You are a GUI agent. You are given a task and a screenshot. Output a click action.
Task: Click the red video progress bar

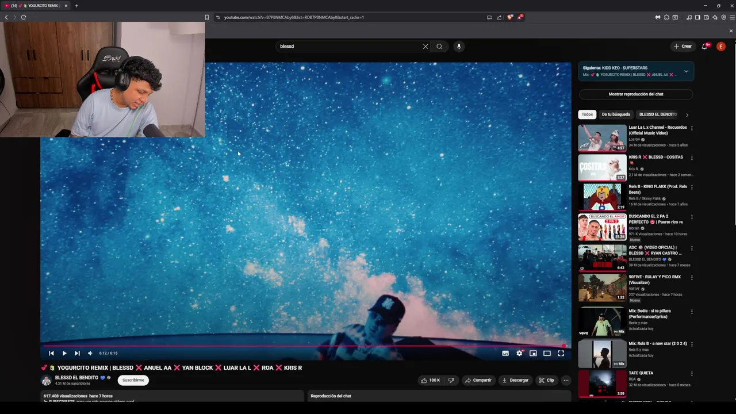pos(305,346)
